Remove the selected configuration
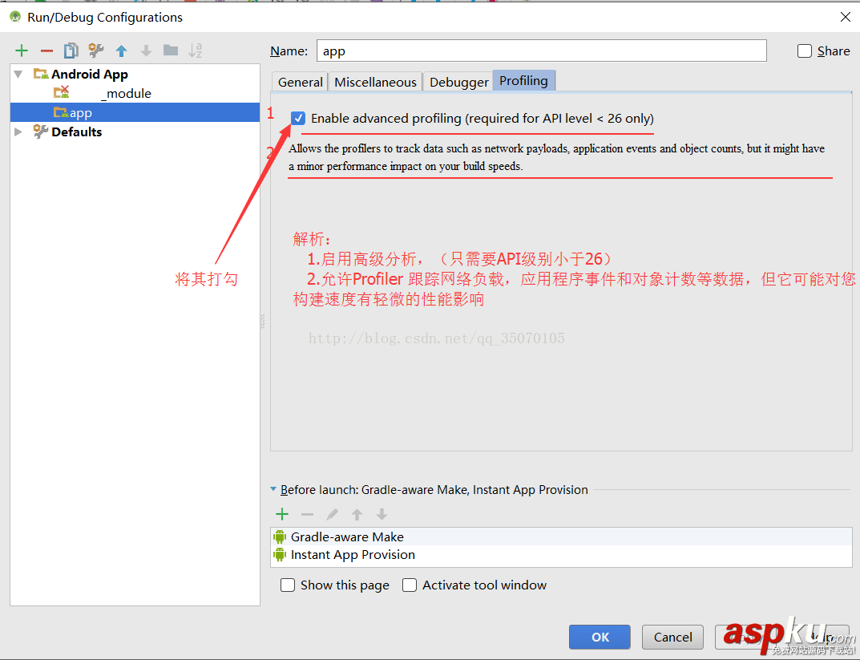 pos(46,50)
